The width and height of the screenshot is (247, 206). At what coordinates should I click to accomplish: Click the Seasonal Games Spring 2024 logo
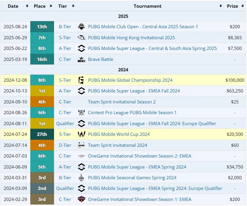(81, 177)
